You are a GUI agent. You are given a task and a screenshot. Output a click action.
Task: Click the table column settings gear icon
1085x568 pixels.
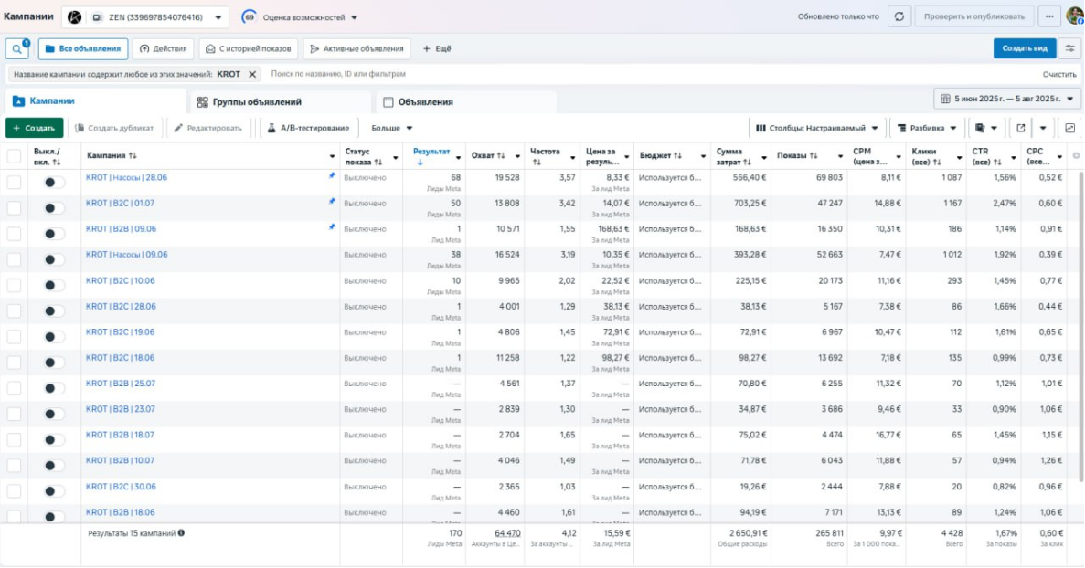(x=1076, y=156)
